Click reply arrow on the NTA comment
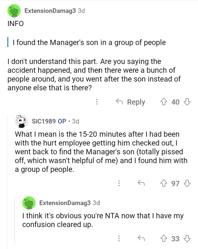The height and width of the screenshot is (249, 198). 141,239
